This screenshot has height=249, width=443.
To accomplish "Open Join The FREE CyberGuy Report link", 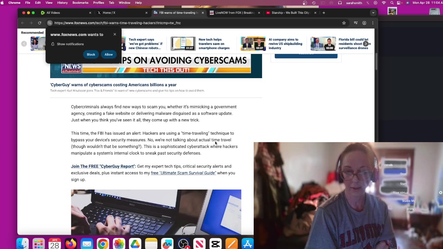I will tap(103, 166).
